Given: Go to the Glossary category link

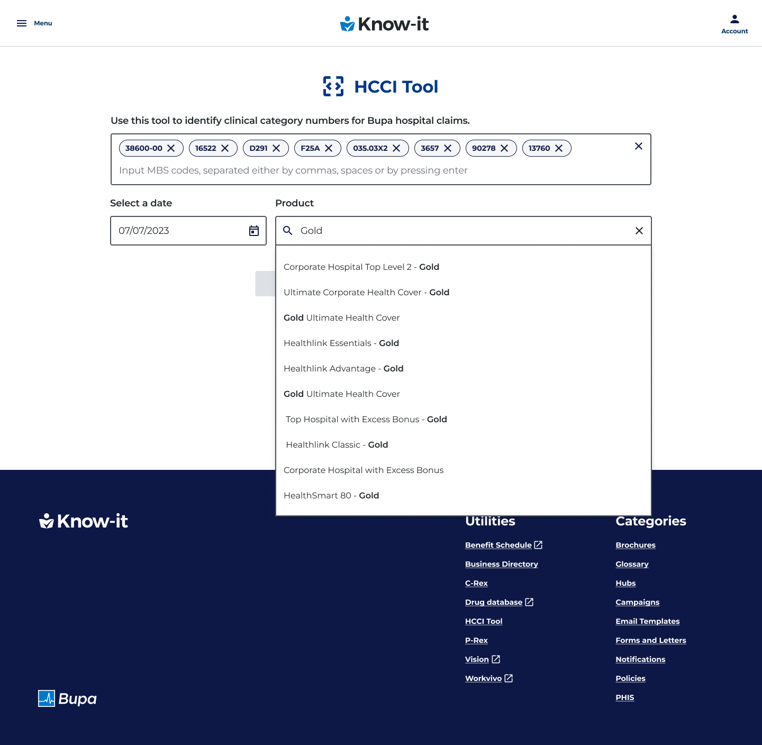Looking at the screenshot, I should pos(632,564).
